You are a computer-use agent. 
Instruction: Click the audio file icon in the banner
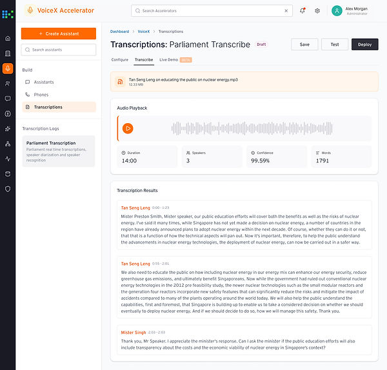point(120,82)
